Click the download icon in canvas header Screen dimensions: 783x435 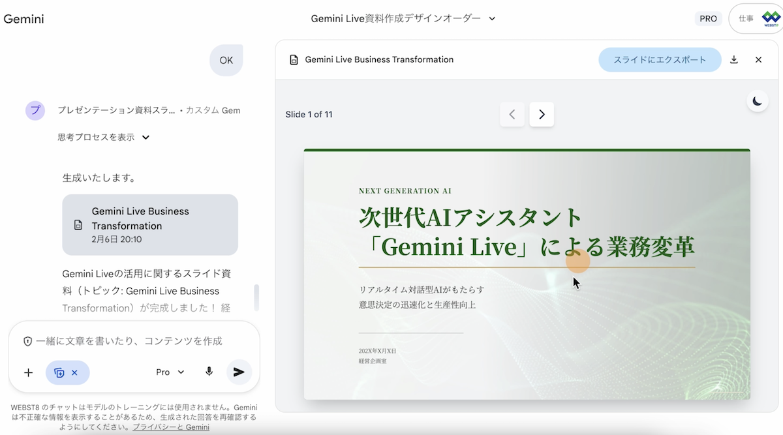734,59
